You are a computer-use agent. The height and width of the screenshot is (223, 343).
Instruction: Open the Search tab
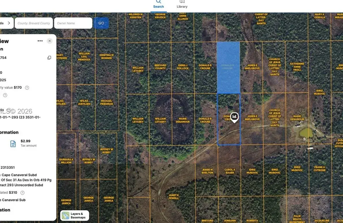pos(158,5)
